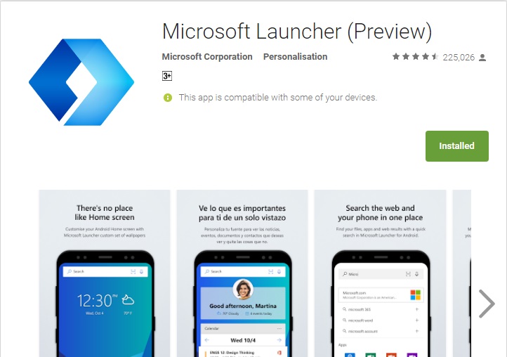Click the star rating icons

[416, 57]
